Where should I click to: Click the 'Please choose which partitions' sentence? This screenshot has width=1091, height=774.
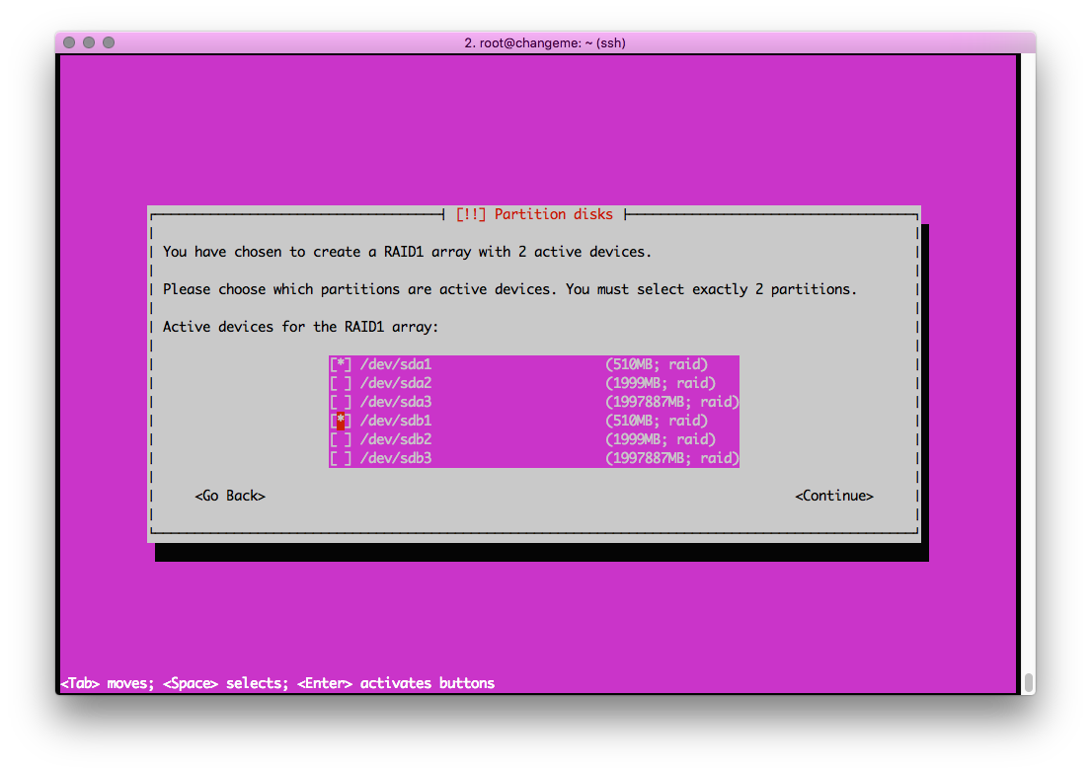pos(509,289)
